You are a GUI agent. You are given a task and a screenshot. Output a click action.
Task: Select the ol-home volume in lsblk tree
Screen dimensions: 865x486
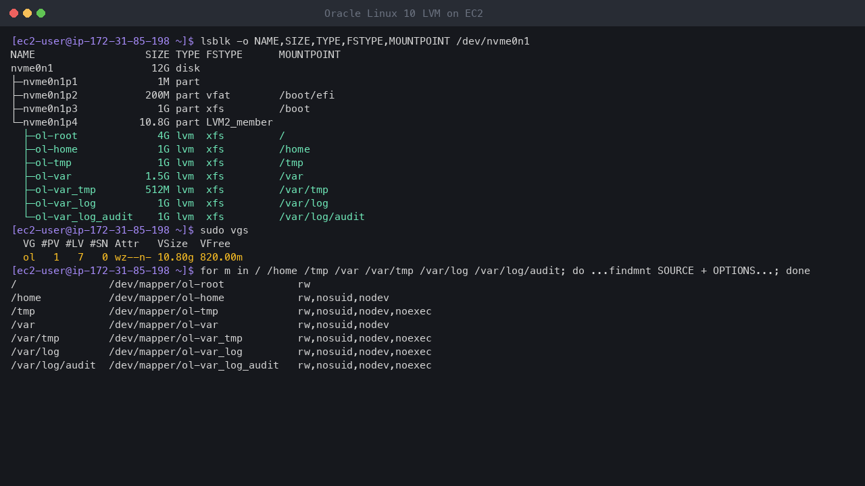56,149
